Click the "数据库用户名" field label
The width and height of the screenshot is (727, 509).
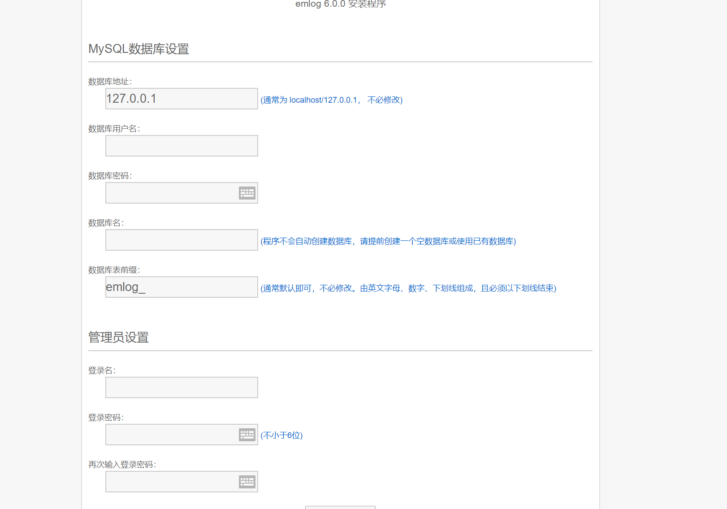tap(114, 129)
